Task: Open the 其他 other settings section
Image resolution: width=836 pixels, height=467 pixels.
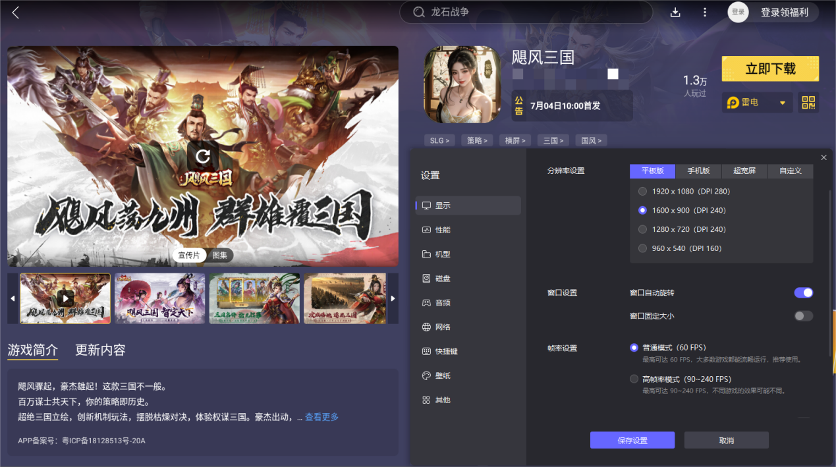Action: click(468, 400)
